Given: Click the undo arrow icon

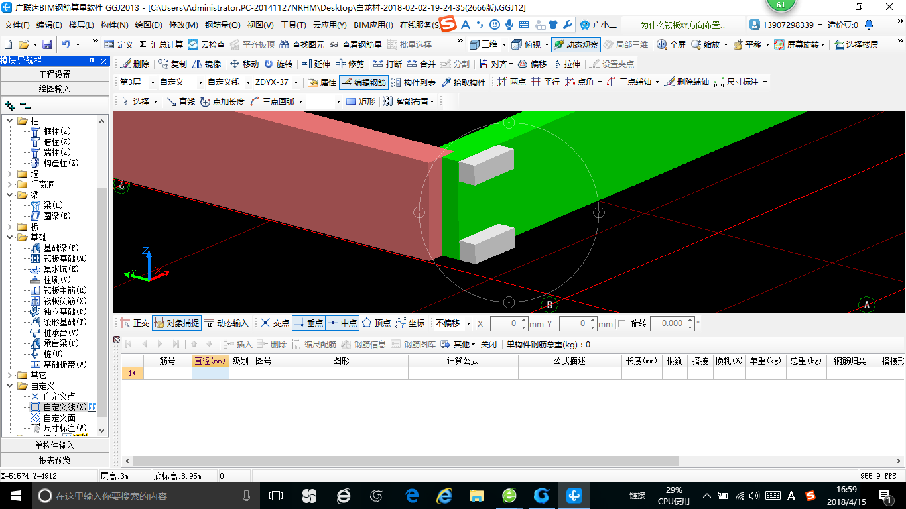Looking at the screenshot, I should [x=66, y=44].
